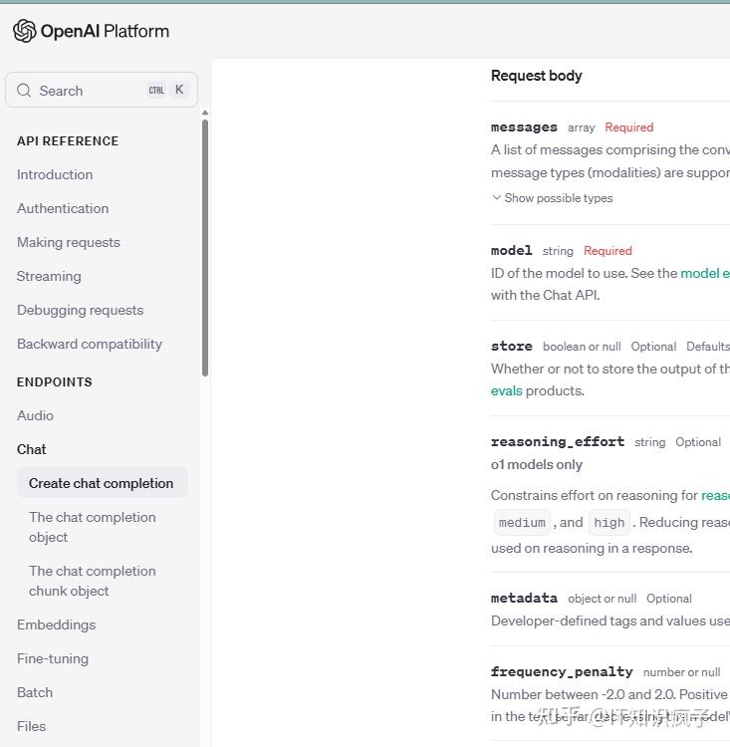Follow the model endpoint compatibility link
Viewport: 730px width, 747px height.
[x=704, y=273]
